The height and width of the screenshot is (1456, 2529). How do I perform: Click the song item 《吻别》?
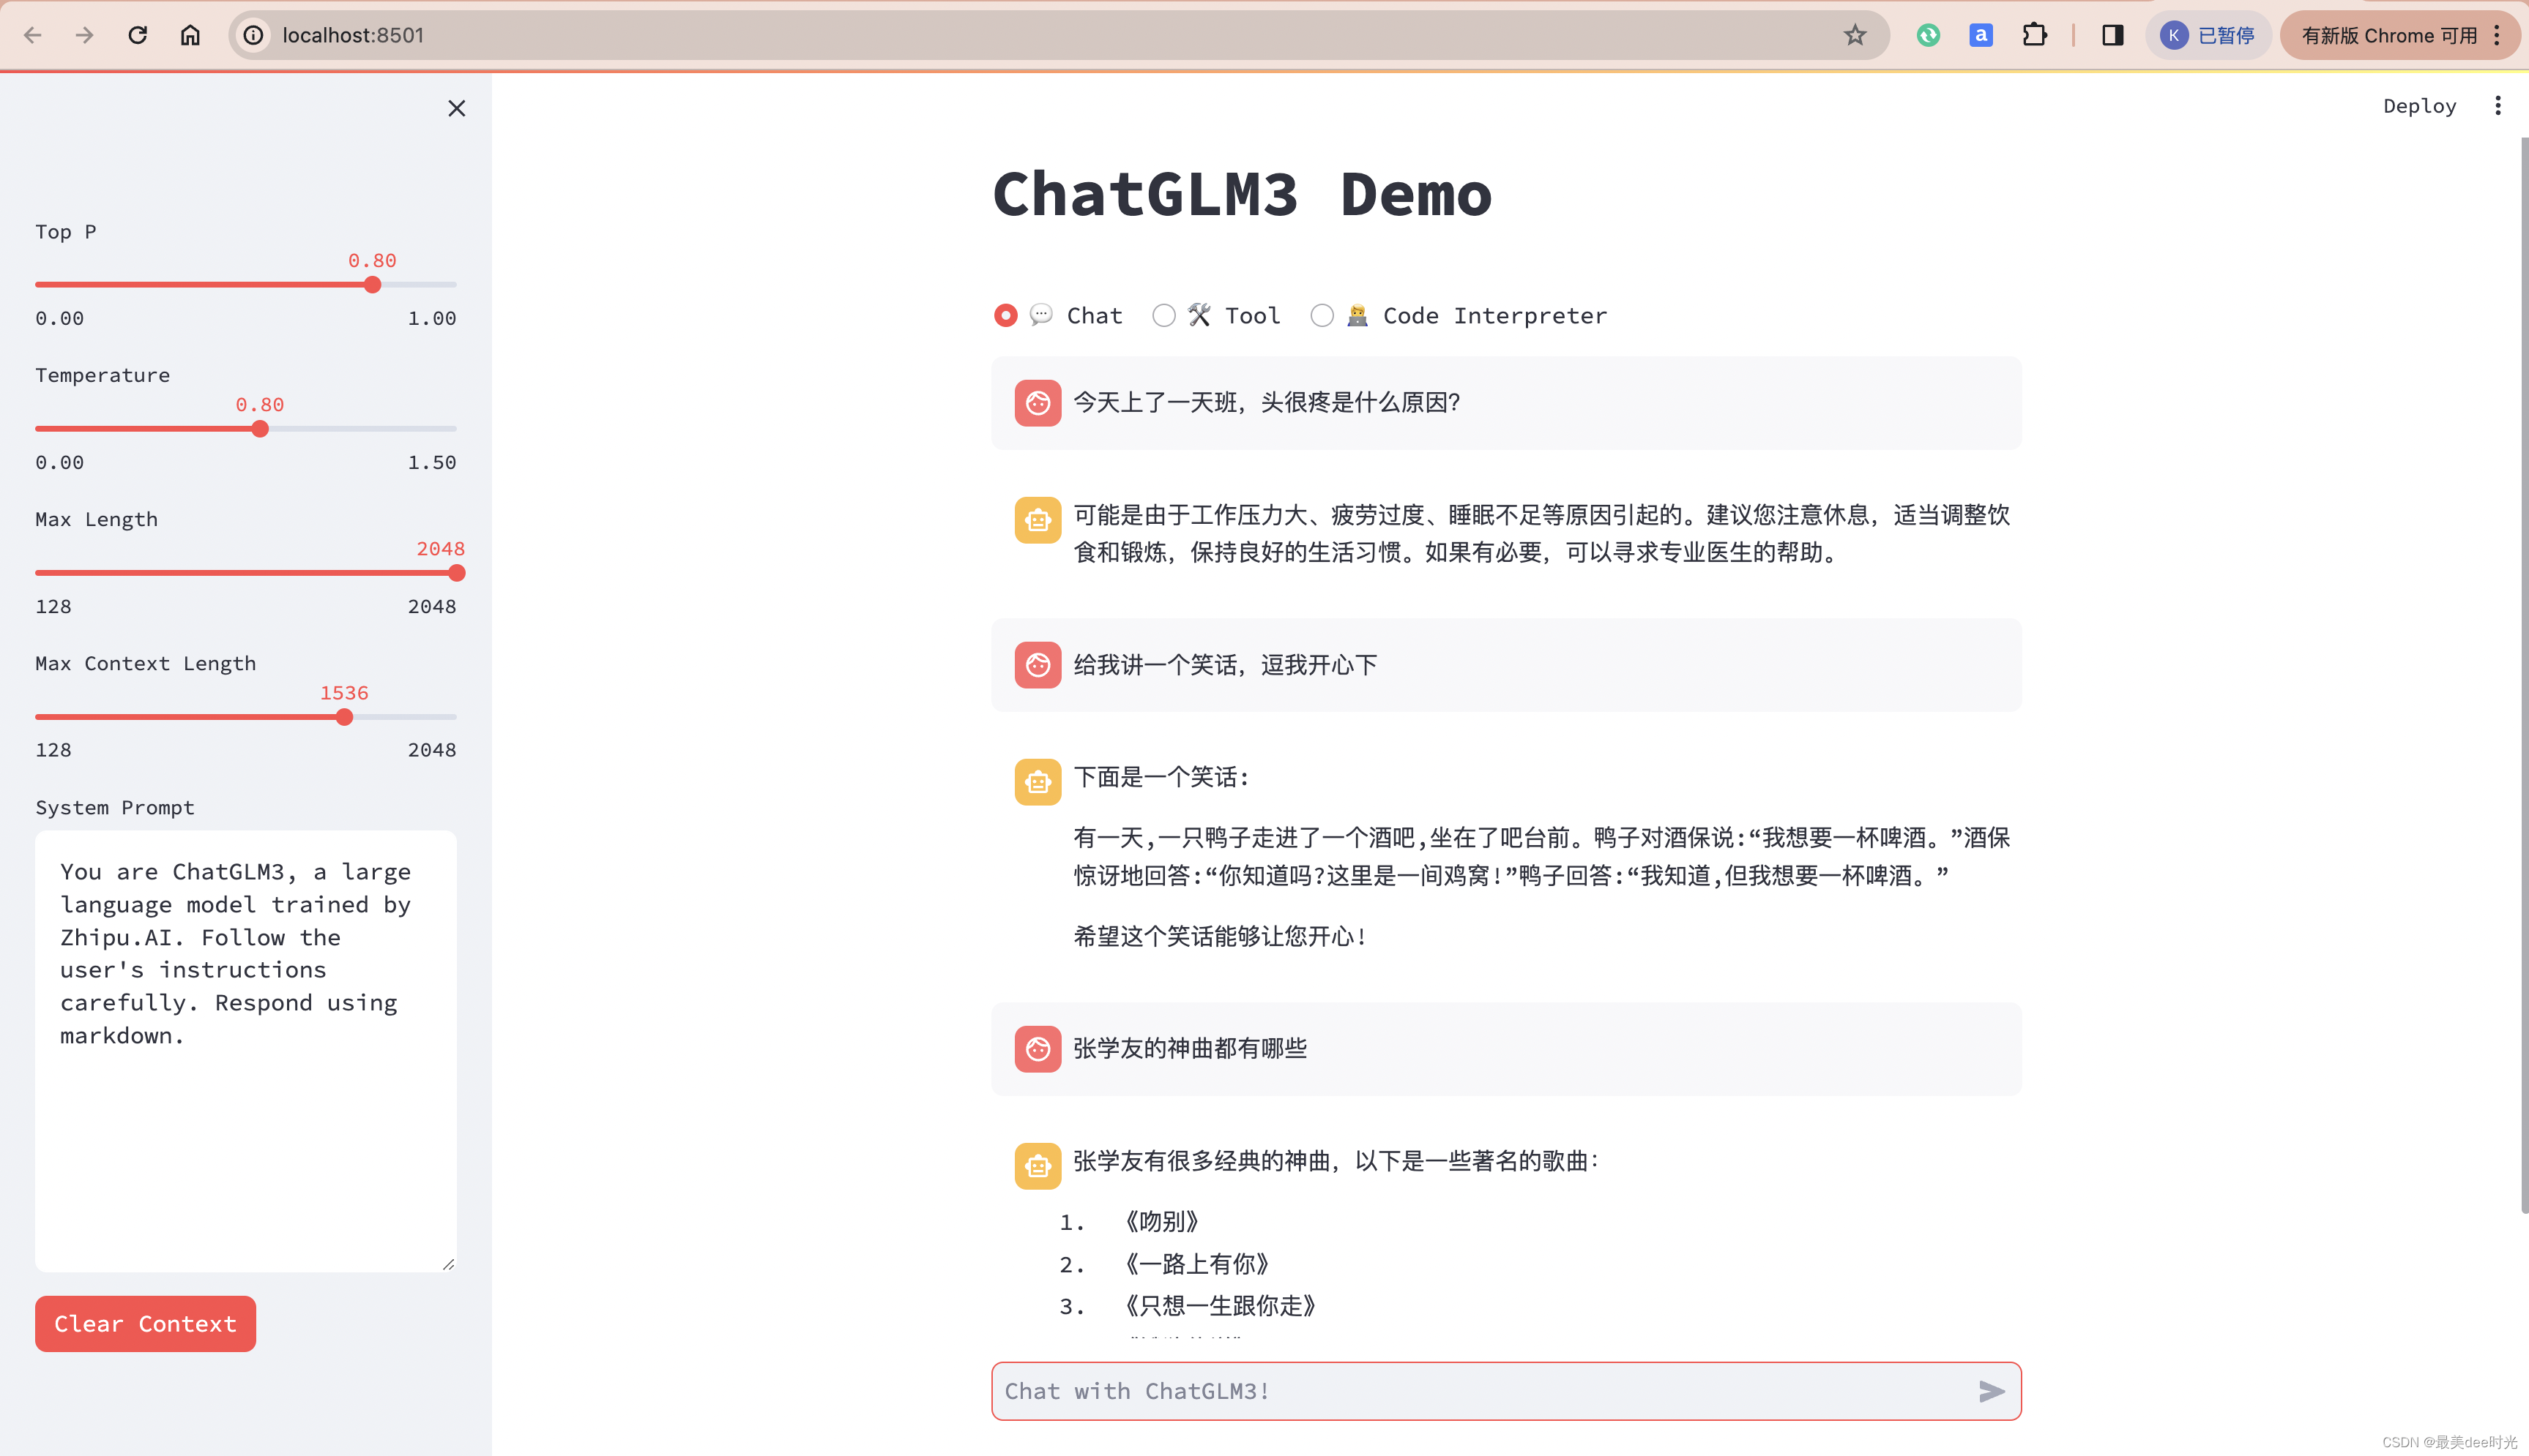coord(1161,1222)
